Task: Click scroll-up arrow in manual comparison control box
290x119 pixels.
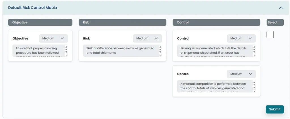Action: click(x=254, y=83)
